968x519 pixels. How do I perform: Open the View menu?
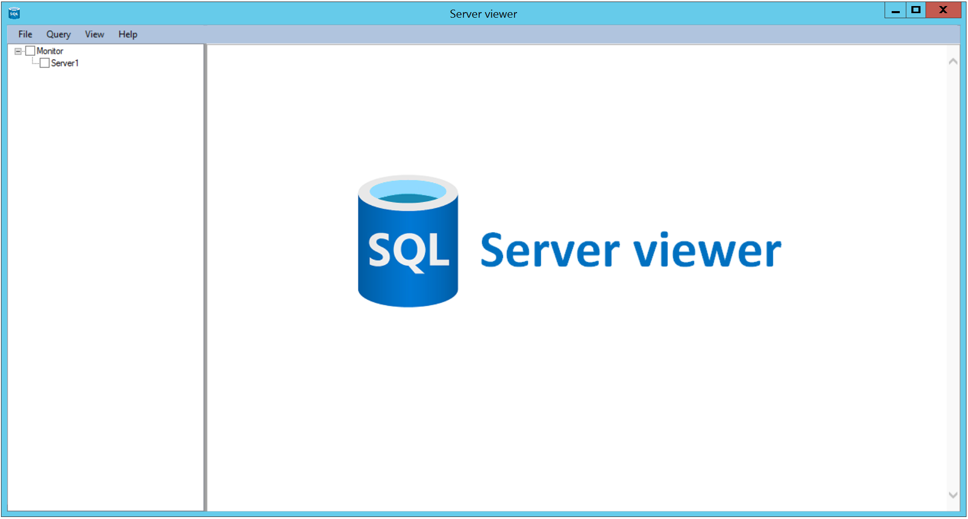[95, 34]
